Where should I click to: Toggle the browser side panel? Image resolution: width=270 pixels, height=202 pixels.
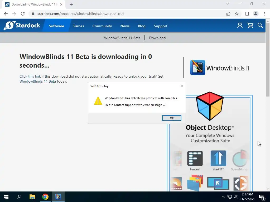pyautogui.click(x=247, y=14)
